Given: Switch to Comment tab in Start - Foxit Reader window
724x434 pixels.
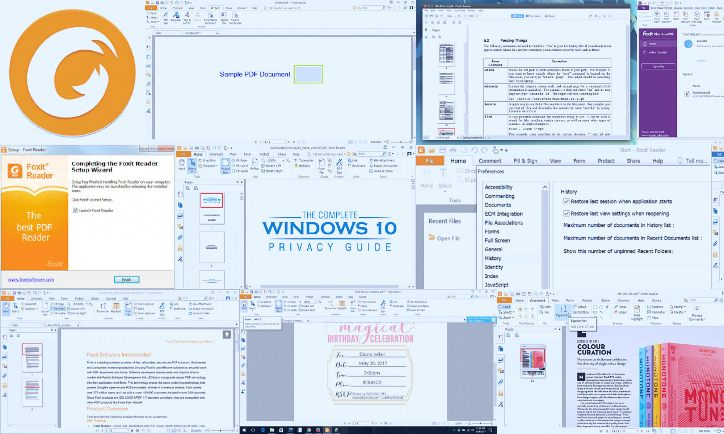Looking at the screenshot, I should [490, 161].
